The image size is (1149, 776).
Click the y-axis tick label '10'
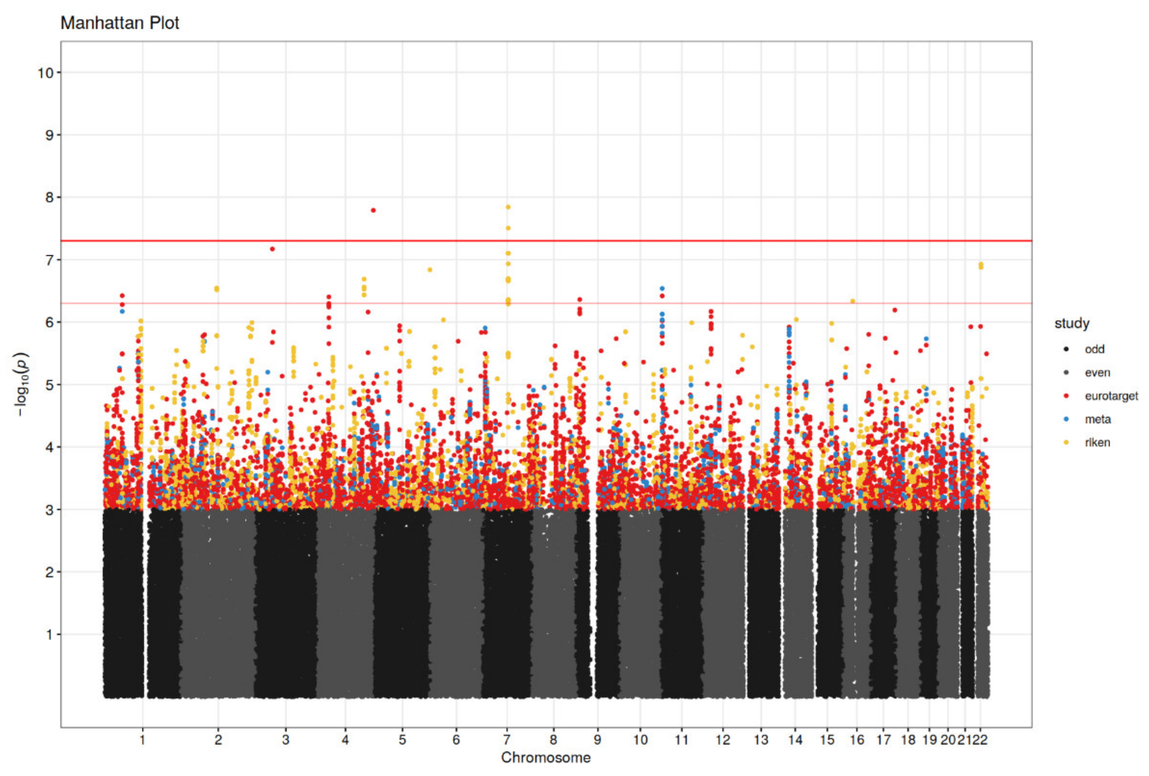click(45, 73)
